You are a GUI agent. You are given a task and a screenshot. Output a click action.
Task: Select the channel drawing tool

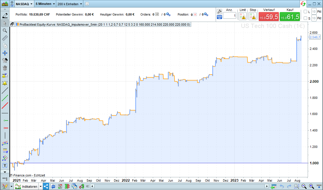coord(5,143)
